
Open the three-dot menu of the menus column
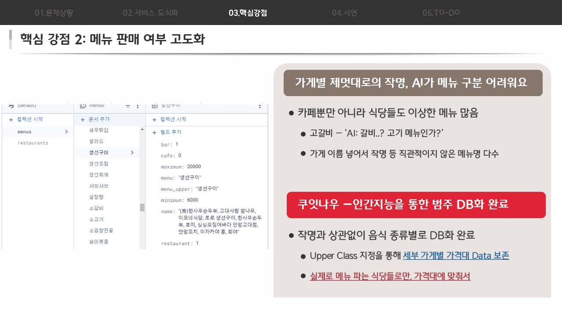137,106
